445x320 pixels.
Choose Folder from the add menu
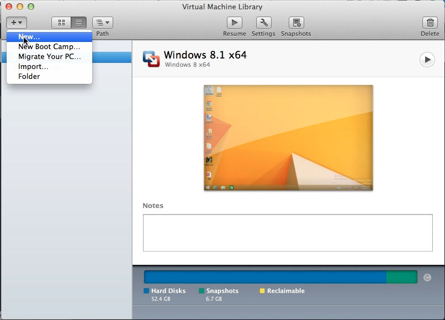tap(49, 76)
